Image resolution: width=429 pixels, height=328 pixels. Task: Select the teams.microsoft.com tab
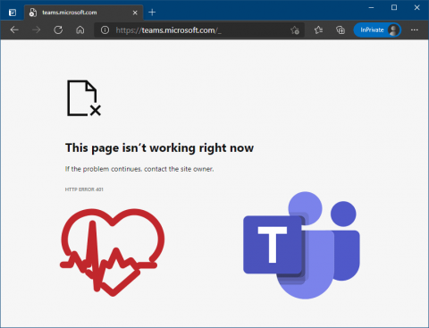tap(83, 13)
